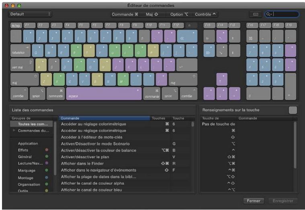
Task: Select the blue delete backspace key
Action: (187, 36)
